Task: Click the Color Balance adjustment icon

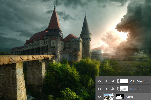Action: pos(112,81)
